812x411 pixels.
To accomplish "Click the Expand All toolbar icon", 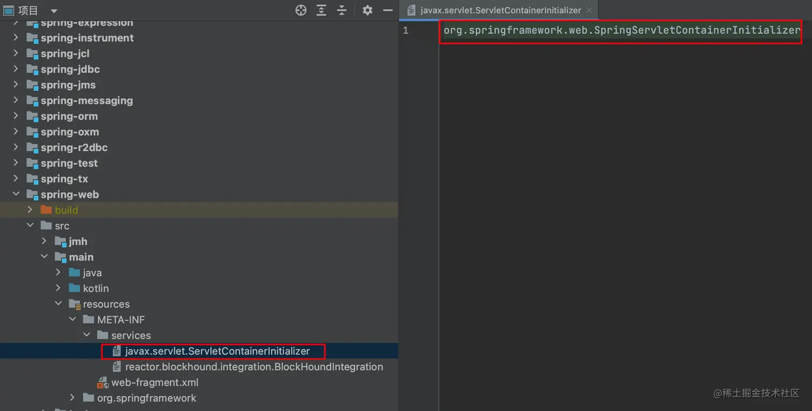I will tap(321, 10).
